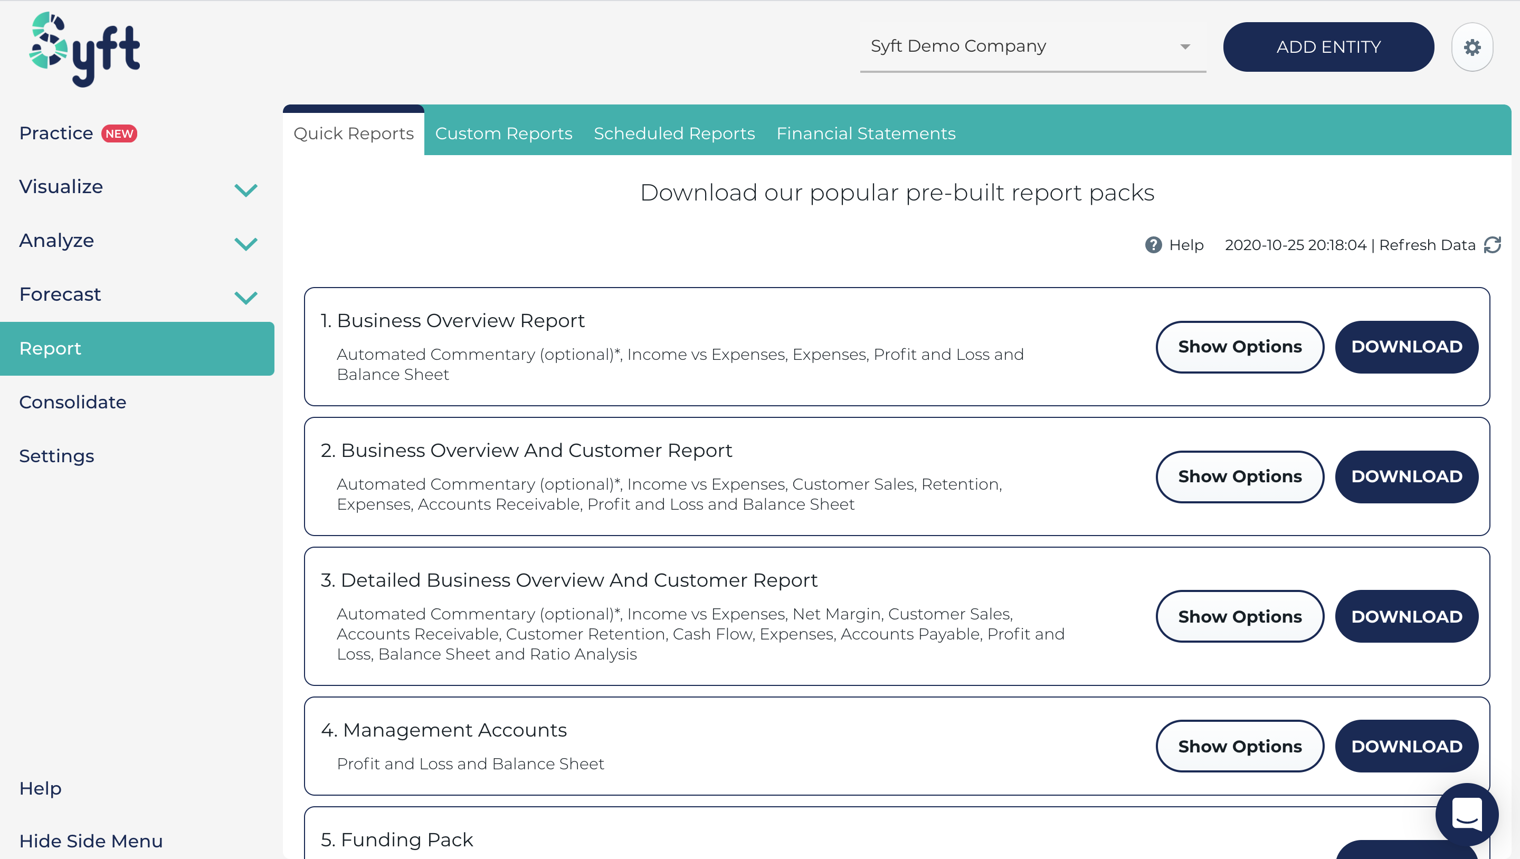Switch to the Custom Reports tab

tap(503, 133)
